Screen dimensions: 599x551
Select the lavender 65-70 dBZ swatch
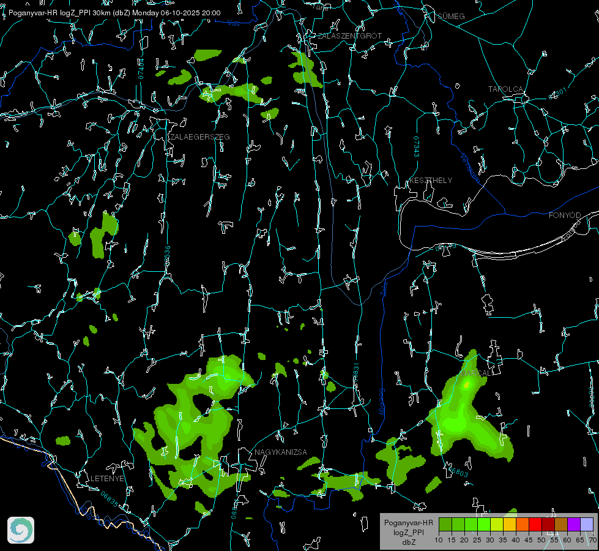coord(586,524)
